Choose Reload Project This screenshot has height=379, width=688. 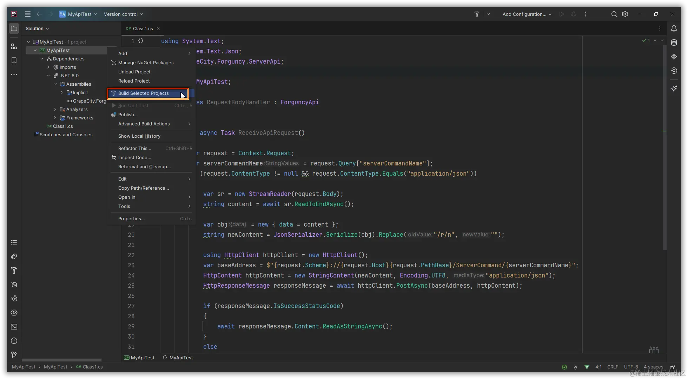pos(151,81)
